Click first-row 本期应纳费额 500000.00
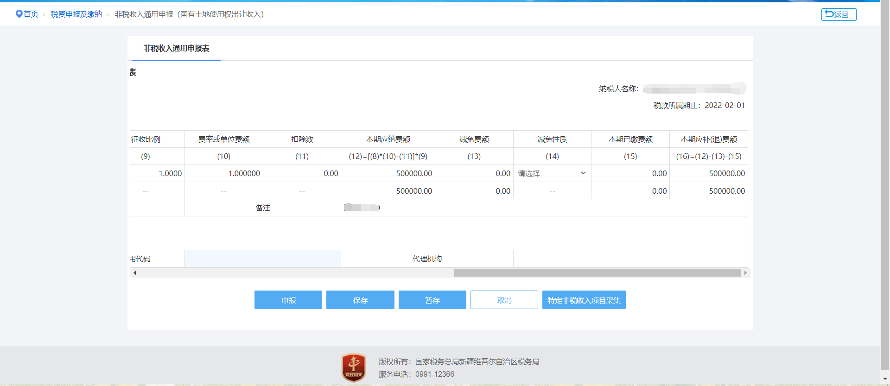 click(414, 173)
